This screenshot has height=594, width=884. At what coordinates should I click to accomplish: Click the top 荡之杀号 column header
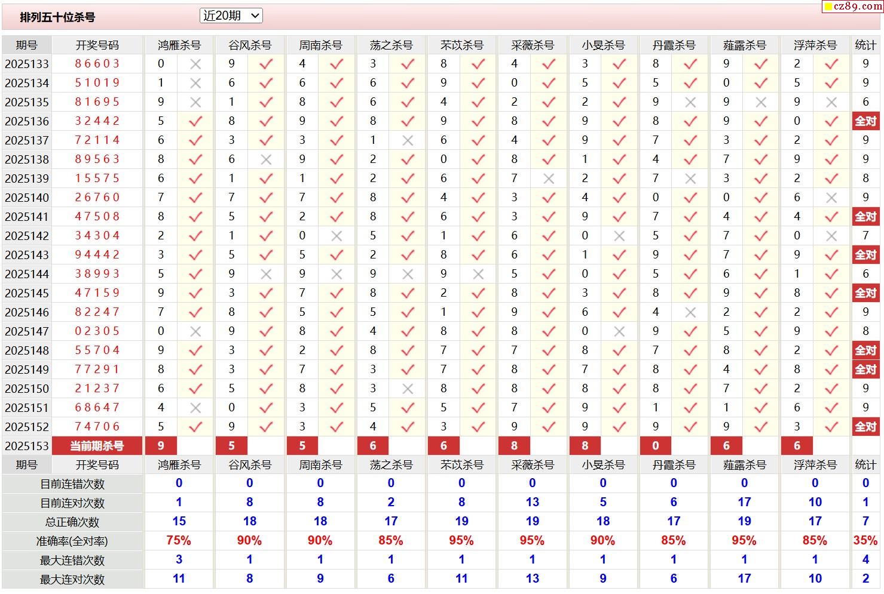[x=391, y=45]
